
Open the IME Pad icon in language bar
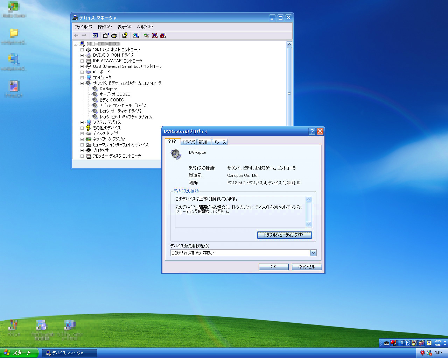414,343
